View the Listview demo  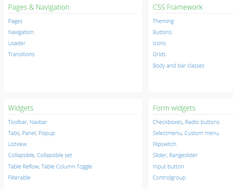click(x=17, y=144)
